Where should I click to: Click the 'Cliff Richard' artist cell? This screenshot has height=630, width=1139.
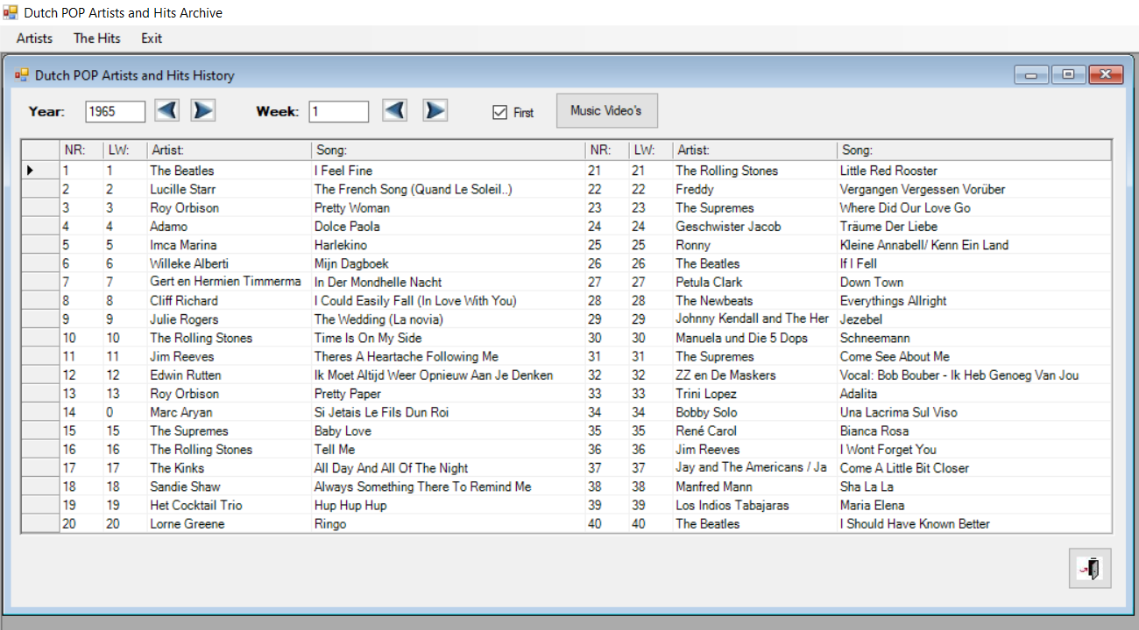pyautogui.click(x=229, y=301)
